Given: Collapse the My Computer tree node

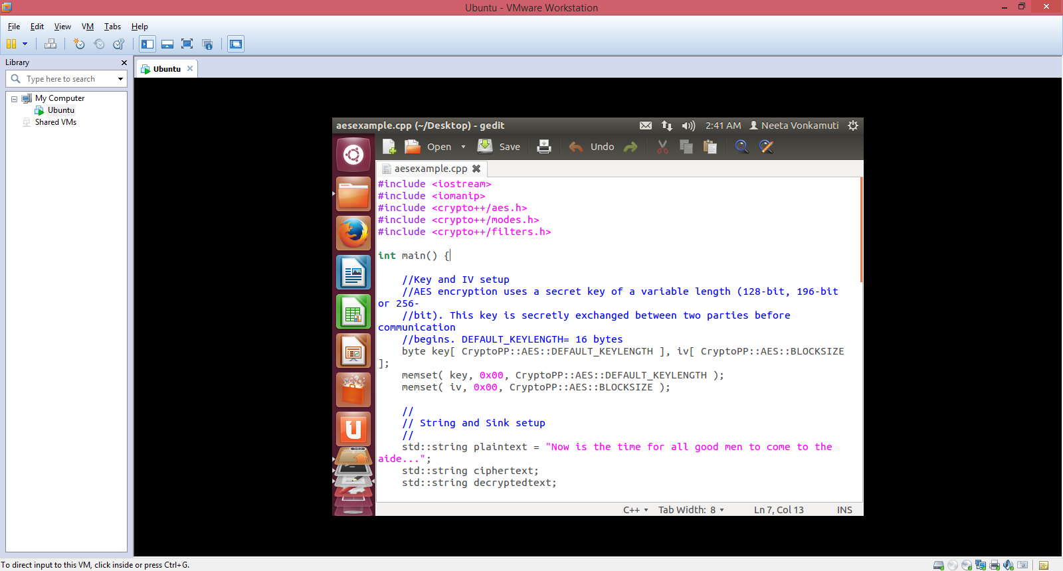Looking at the screenshot, I should click(14, 99).
